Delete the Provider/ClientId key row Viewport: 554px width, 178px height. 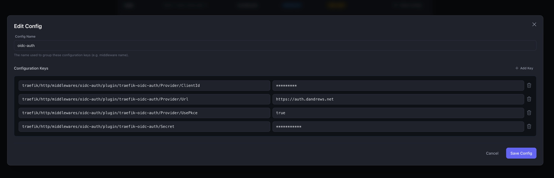529,86
